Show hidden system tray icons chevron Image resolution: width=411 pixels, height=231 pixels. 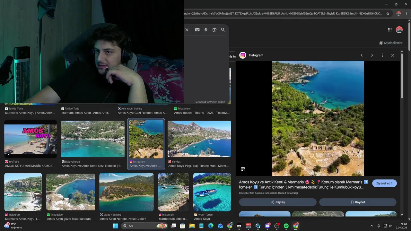372,226
